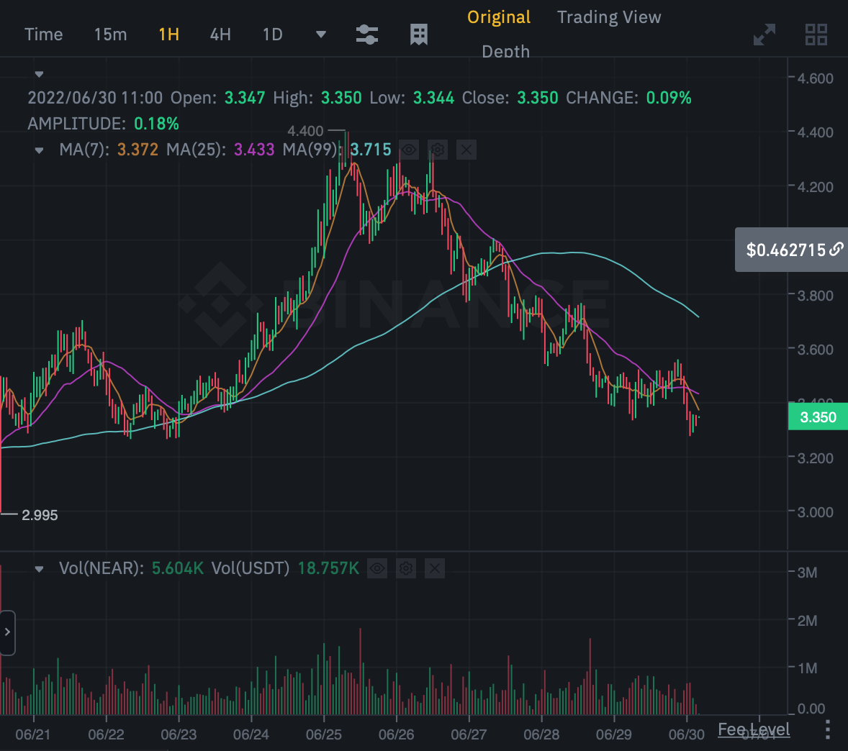Click the chart index bookmark icon
This screenshot has width=848, height=751.
(419, 35)
